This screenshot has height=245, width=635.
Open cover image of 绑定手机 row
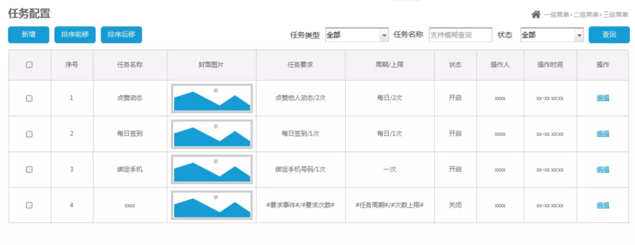point(211,169)
